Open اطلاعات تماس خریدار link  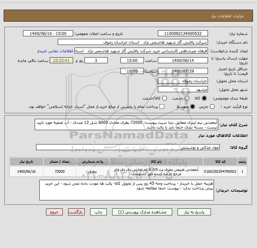55,51
